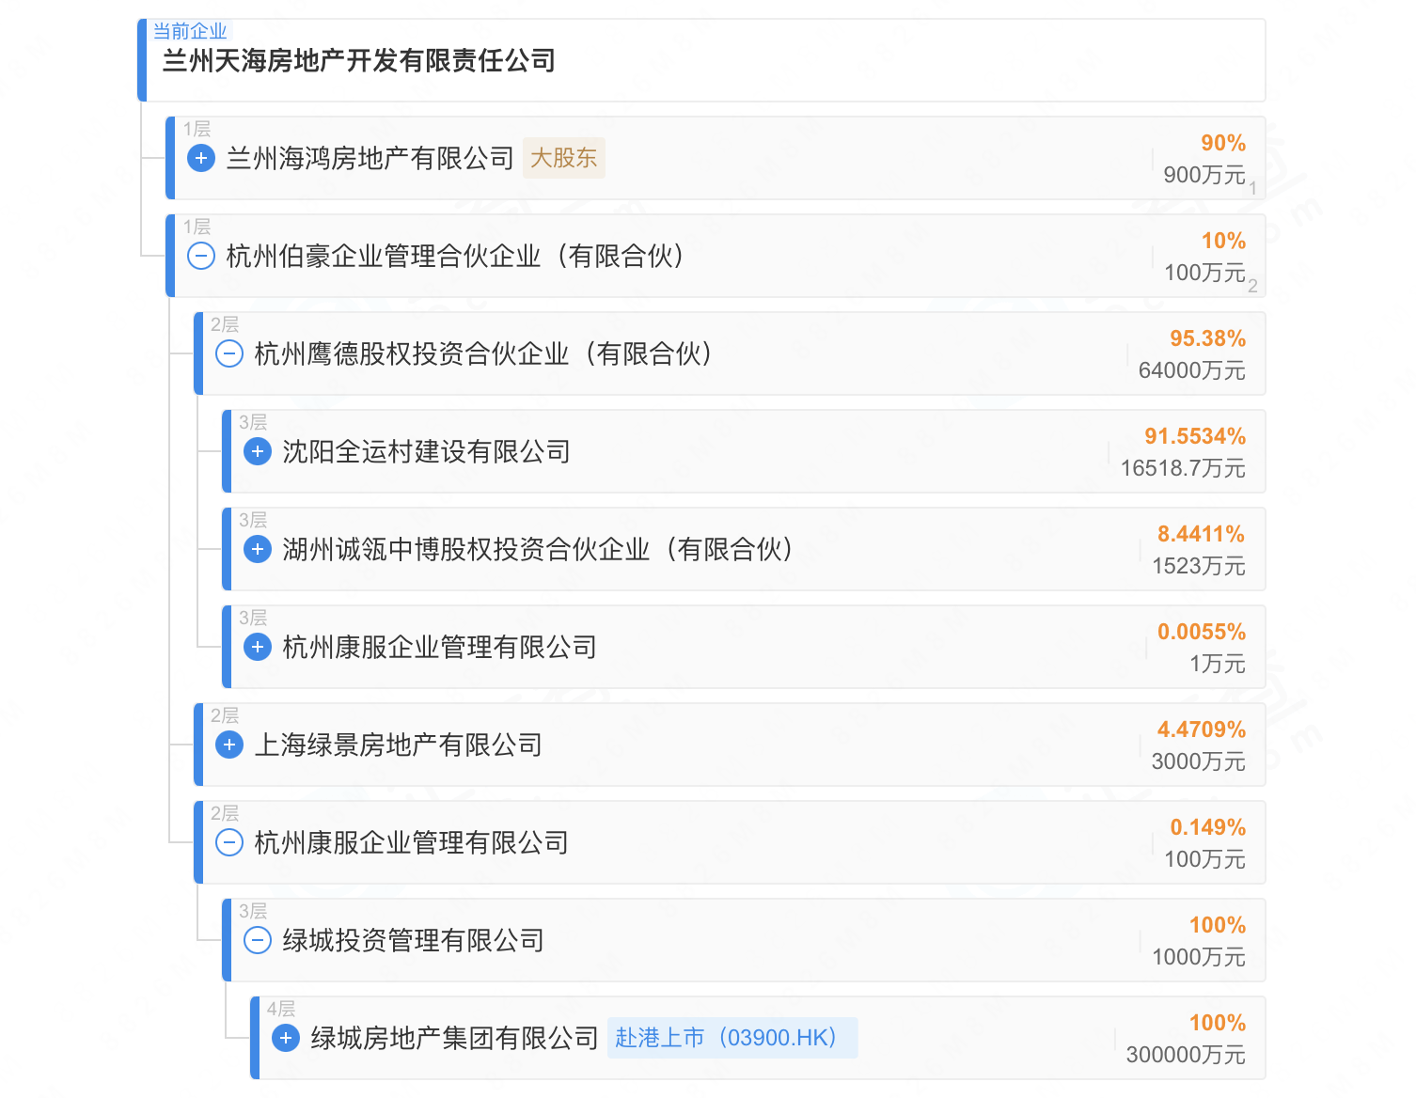Open 沈阳全运村建设有限公司 company name
Screen dimensions: 1416x1098
[426, 451]
